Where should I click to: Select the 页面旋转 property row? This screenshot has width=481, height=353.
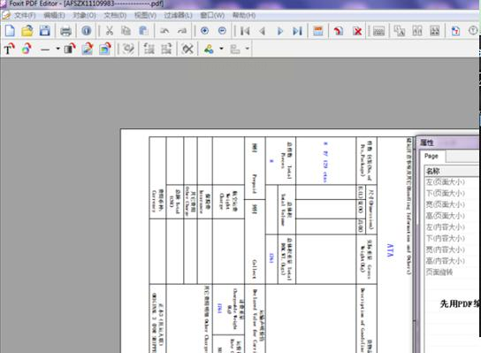(452, 272)
